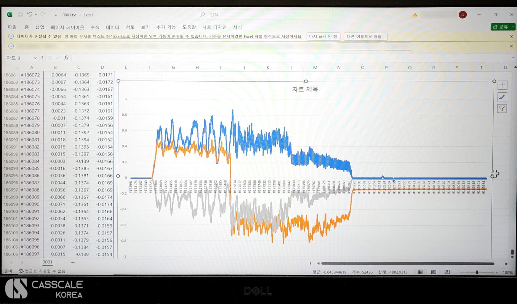The width and height of the screenshot is (517, 304).
Task: Open Chart Styles paintbrush button
Action: (502, 97)
